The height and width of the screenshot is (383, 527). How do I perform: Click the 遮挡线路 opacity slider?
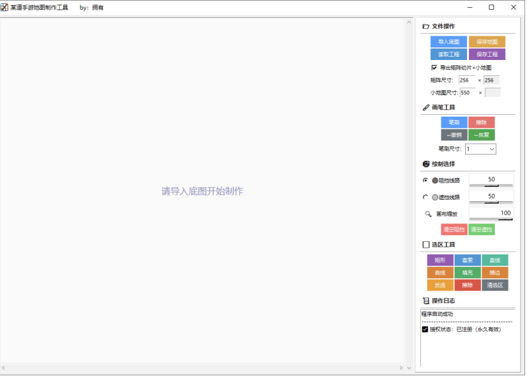click(x=491, y=202)
